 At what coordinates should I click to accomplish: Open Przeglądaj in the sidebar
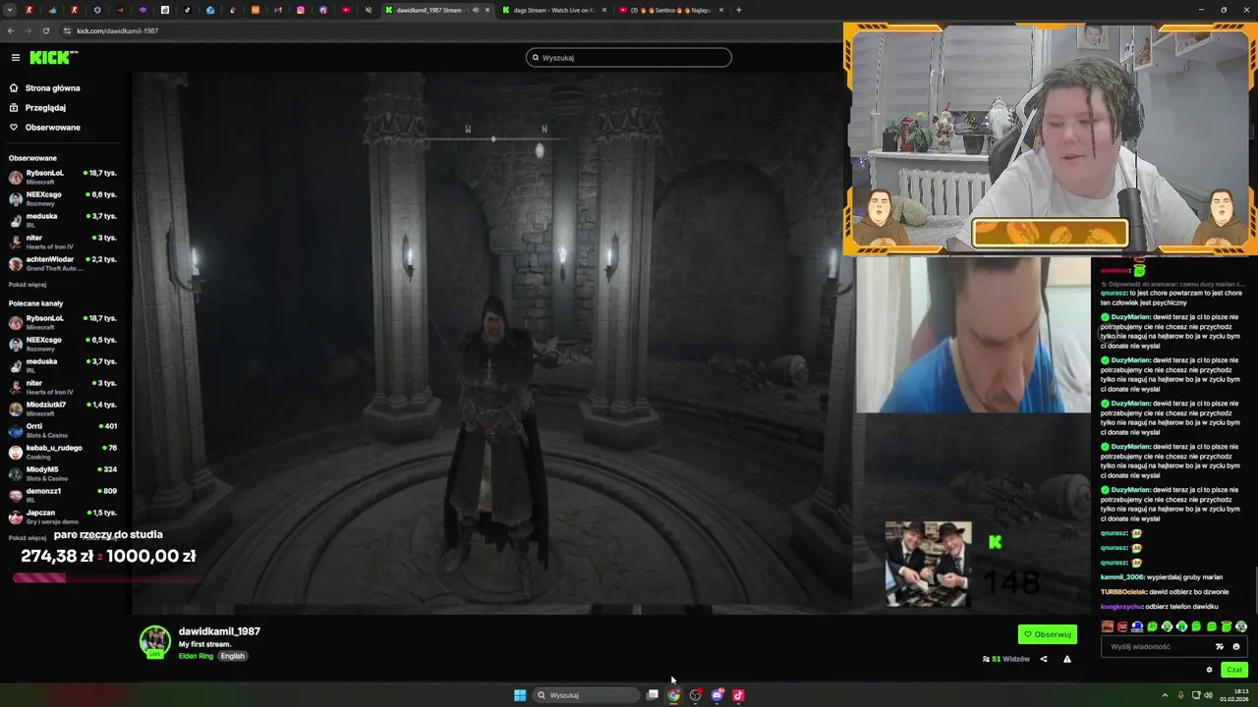coord(45,108)
